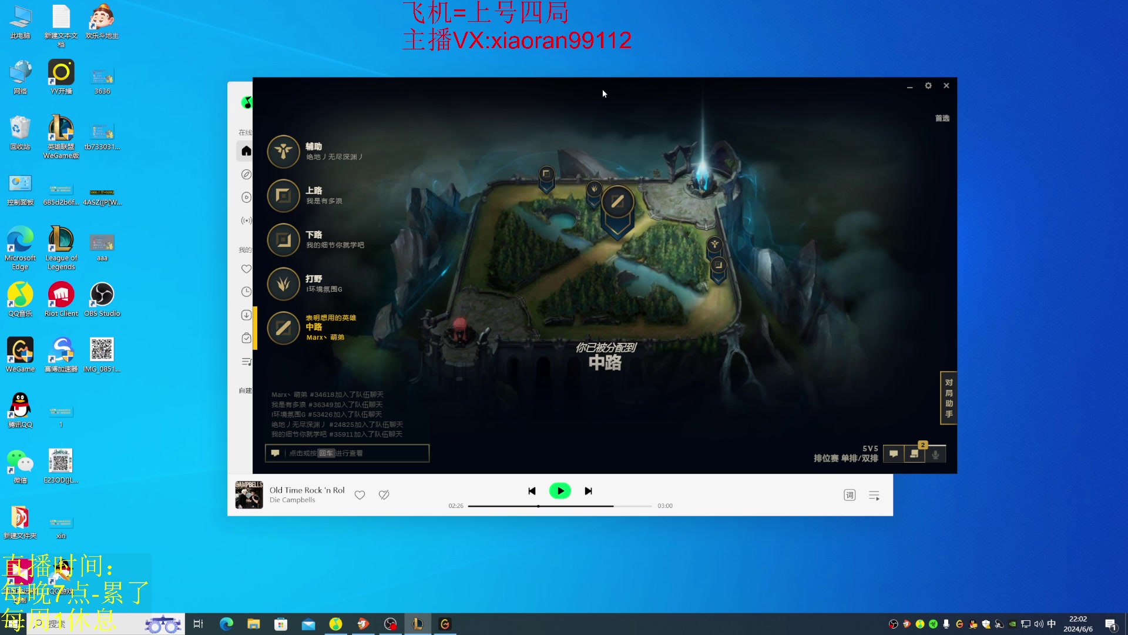
Task: Open QQ Music home tab
Action: 246,151
